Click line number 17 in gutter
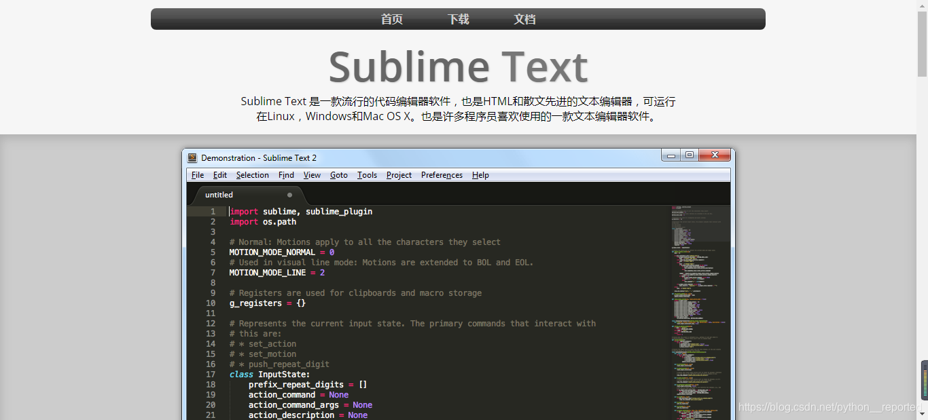 (210, 375)
